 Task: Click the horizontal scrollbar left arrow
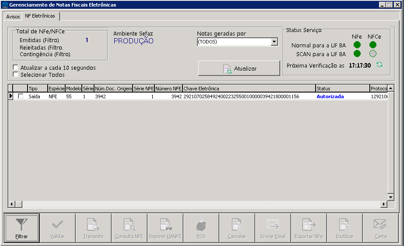pos(11,204)
